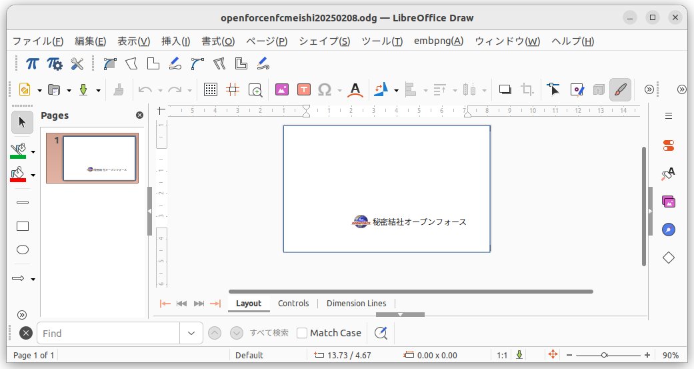This screenshot has height=369, width=694.
Task: Open the sidebar Gallery icon
Action: click(668, 202)
